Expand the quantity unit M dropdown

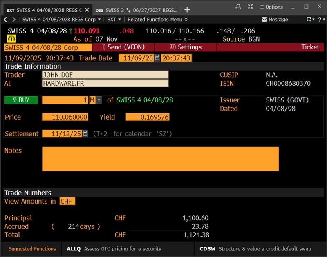pos(99,100)
